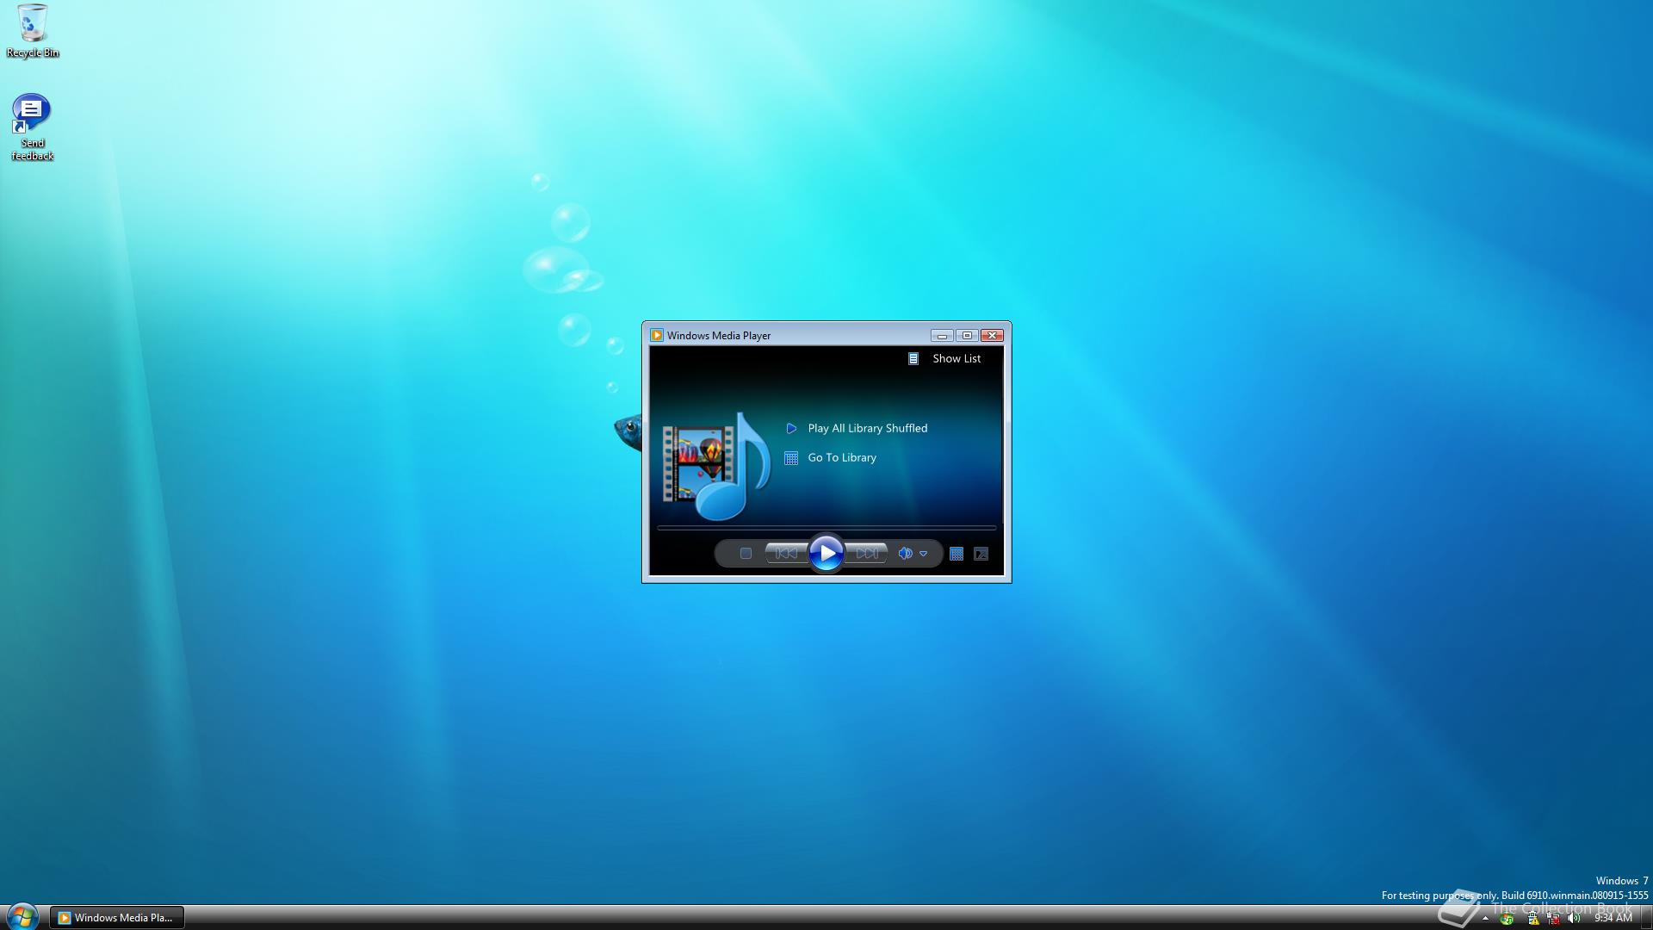Select the Send feedback desktop shortcut

tap(33, 127)
